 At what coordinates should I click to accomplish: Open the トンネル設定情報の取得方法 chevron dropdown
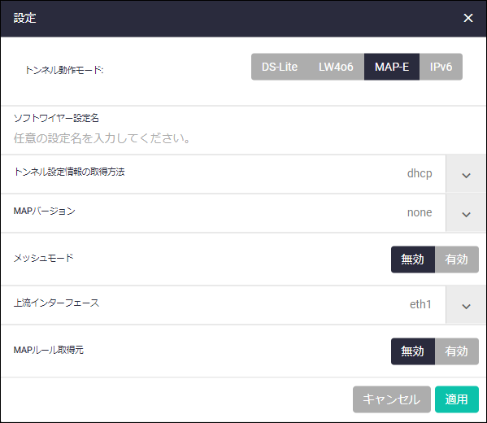466,174
